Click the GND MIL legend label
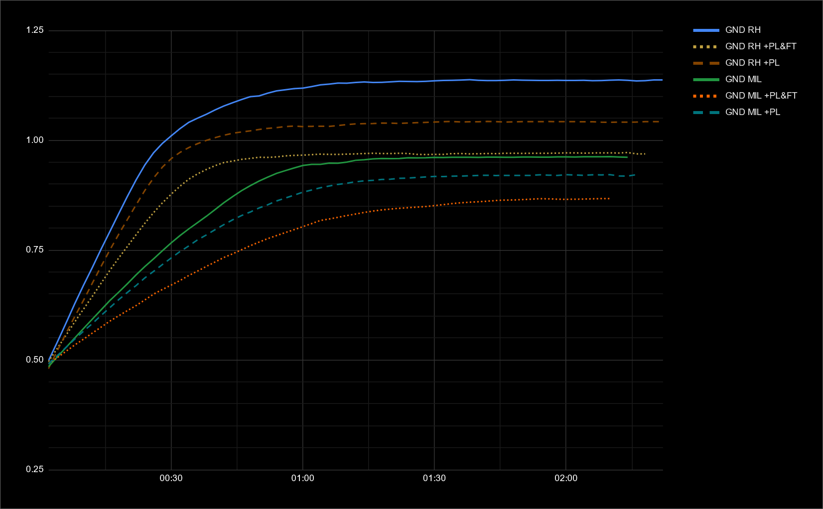Viewport: 823px width, 509px height. tap(743, 79)
